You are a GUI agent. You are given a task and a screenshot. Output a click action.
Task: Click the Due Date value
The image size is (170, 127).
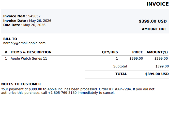pos(34,25)
